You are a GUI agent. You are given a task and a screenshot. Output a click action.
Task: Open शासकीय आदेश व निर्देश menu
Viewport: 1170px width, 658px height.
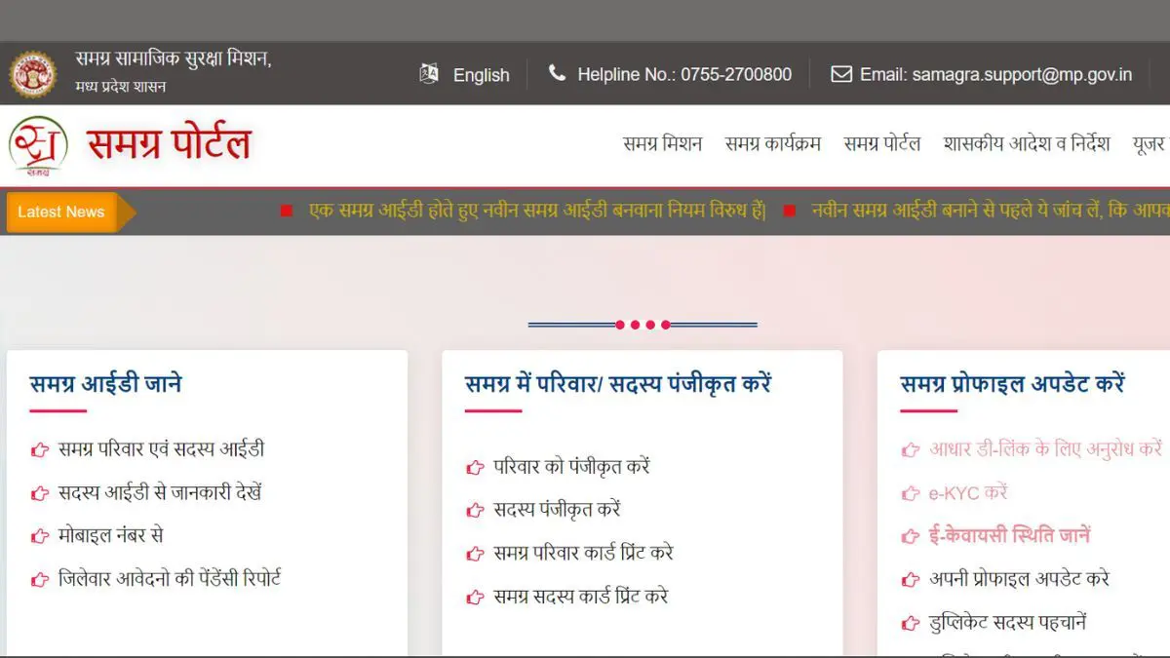click(x=1026, y=144)
